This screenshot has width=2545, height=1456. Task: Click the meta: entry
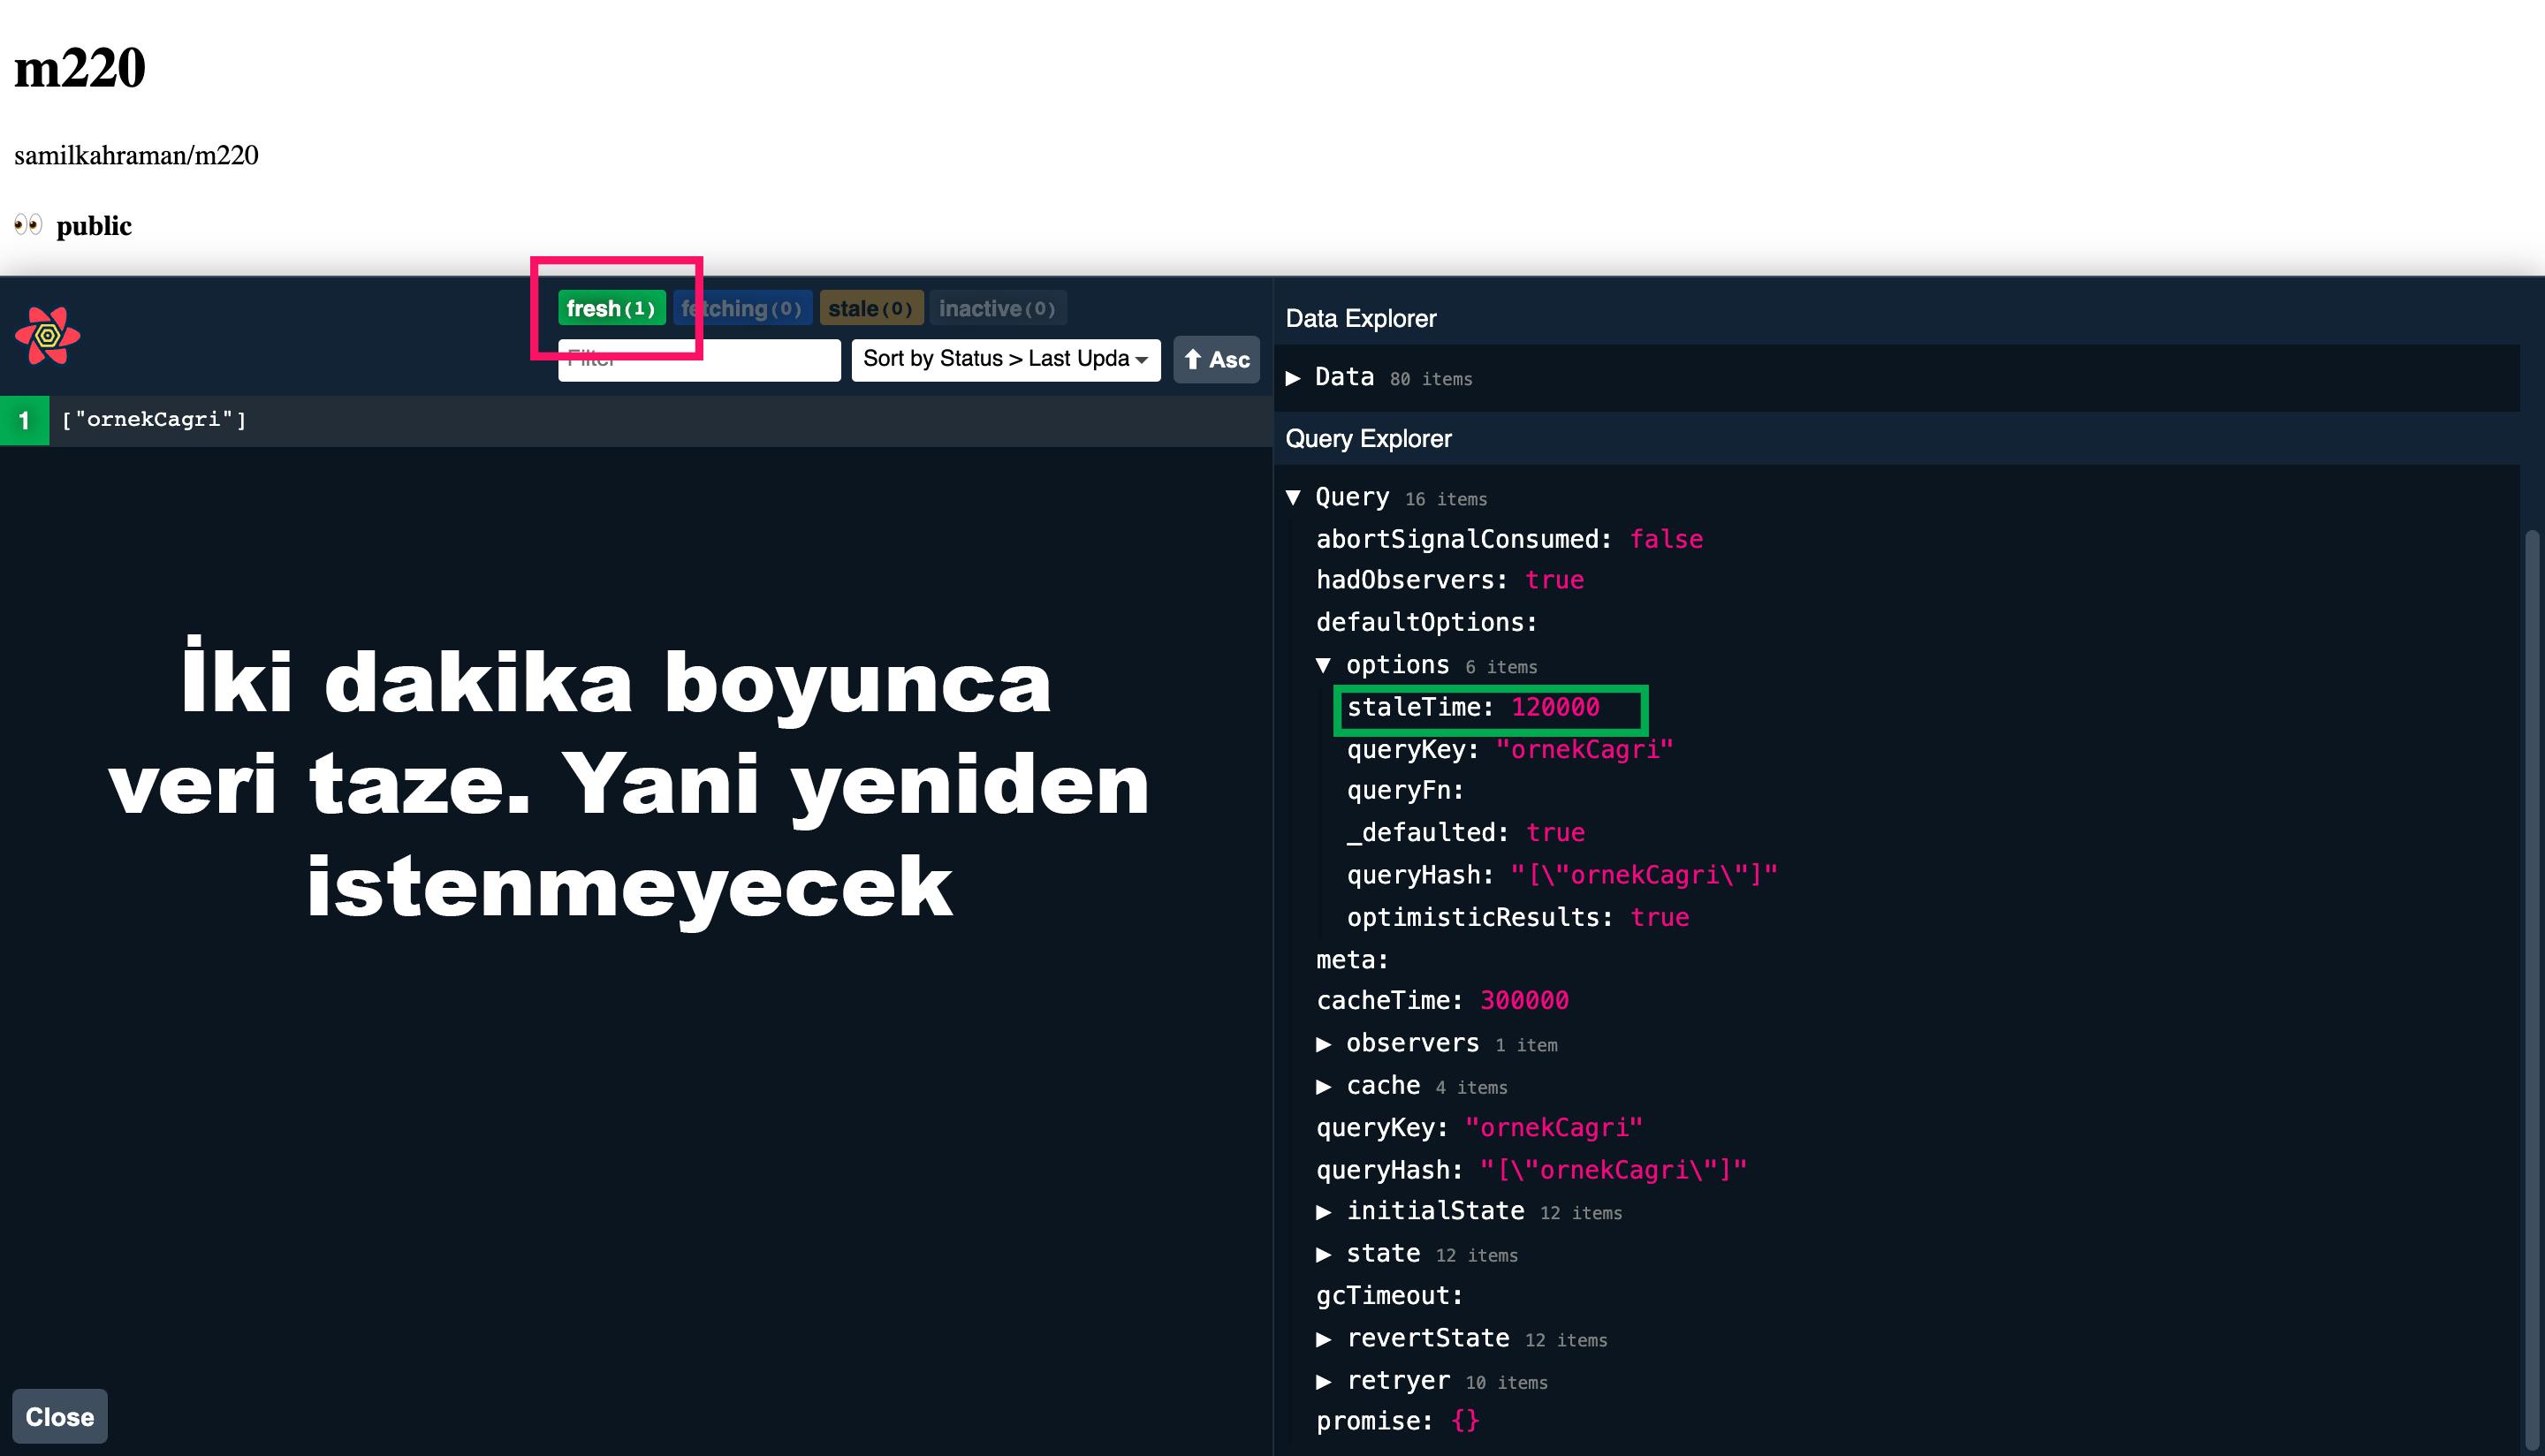click(x=1352, y=960)
